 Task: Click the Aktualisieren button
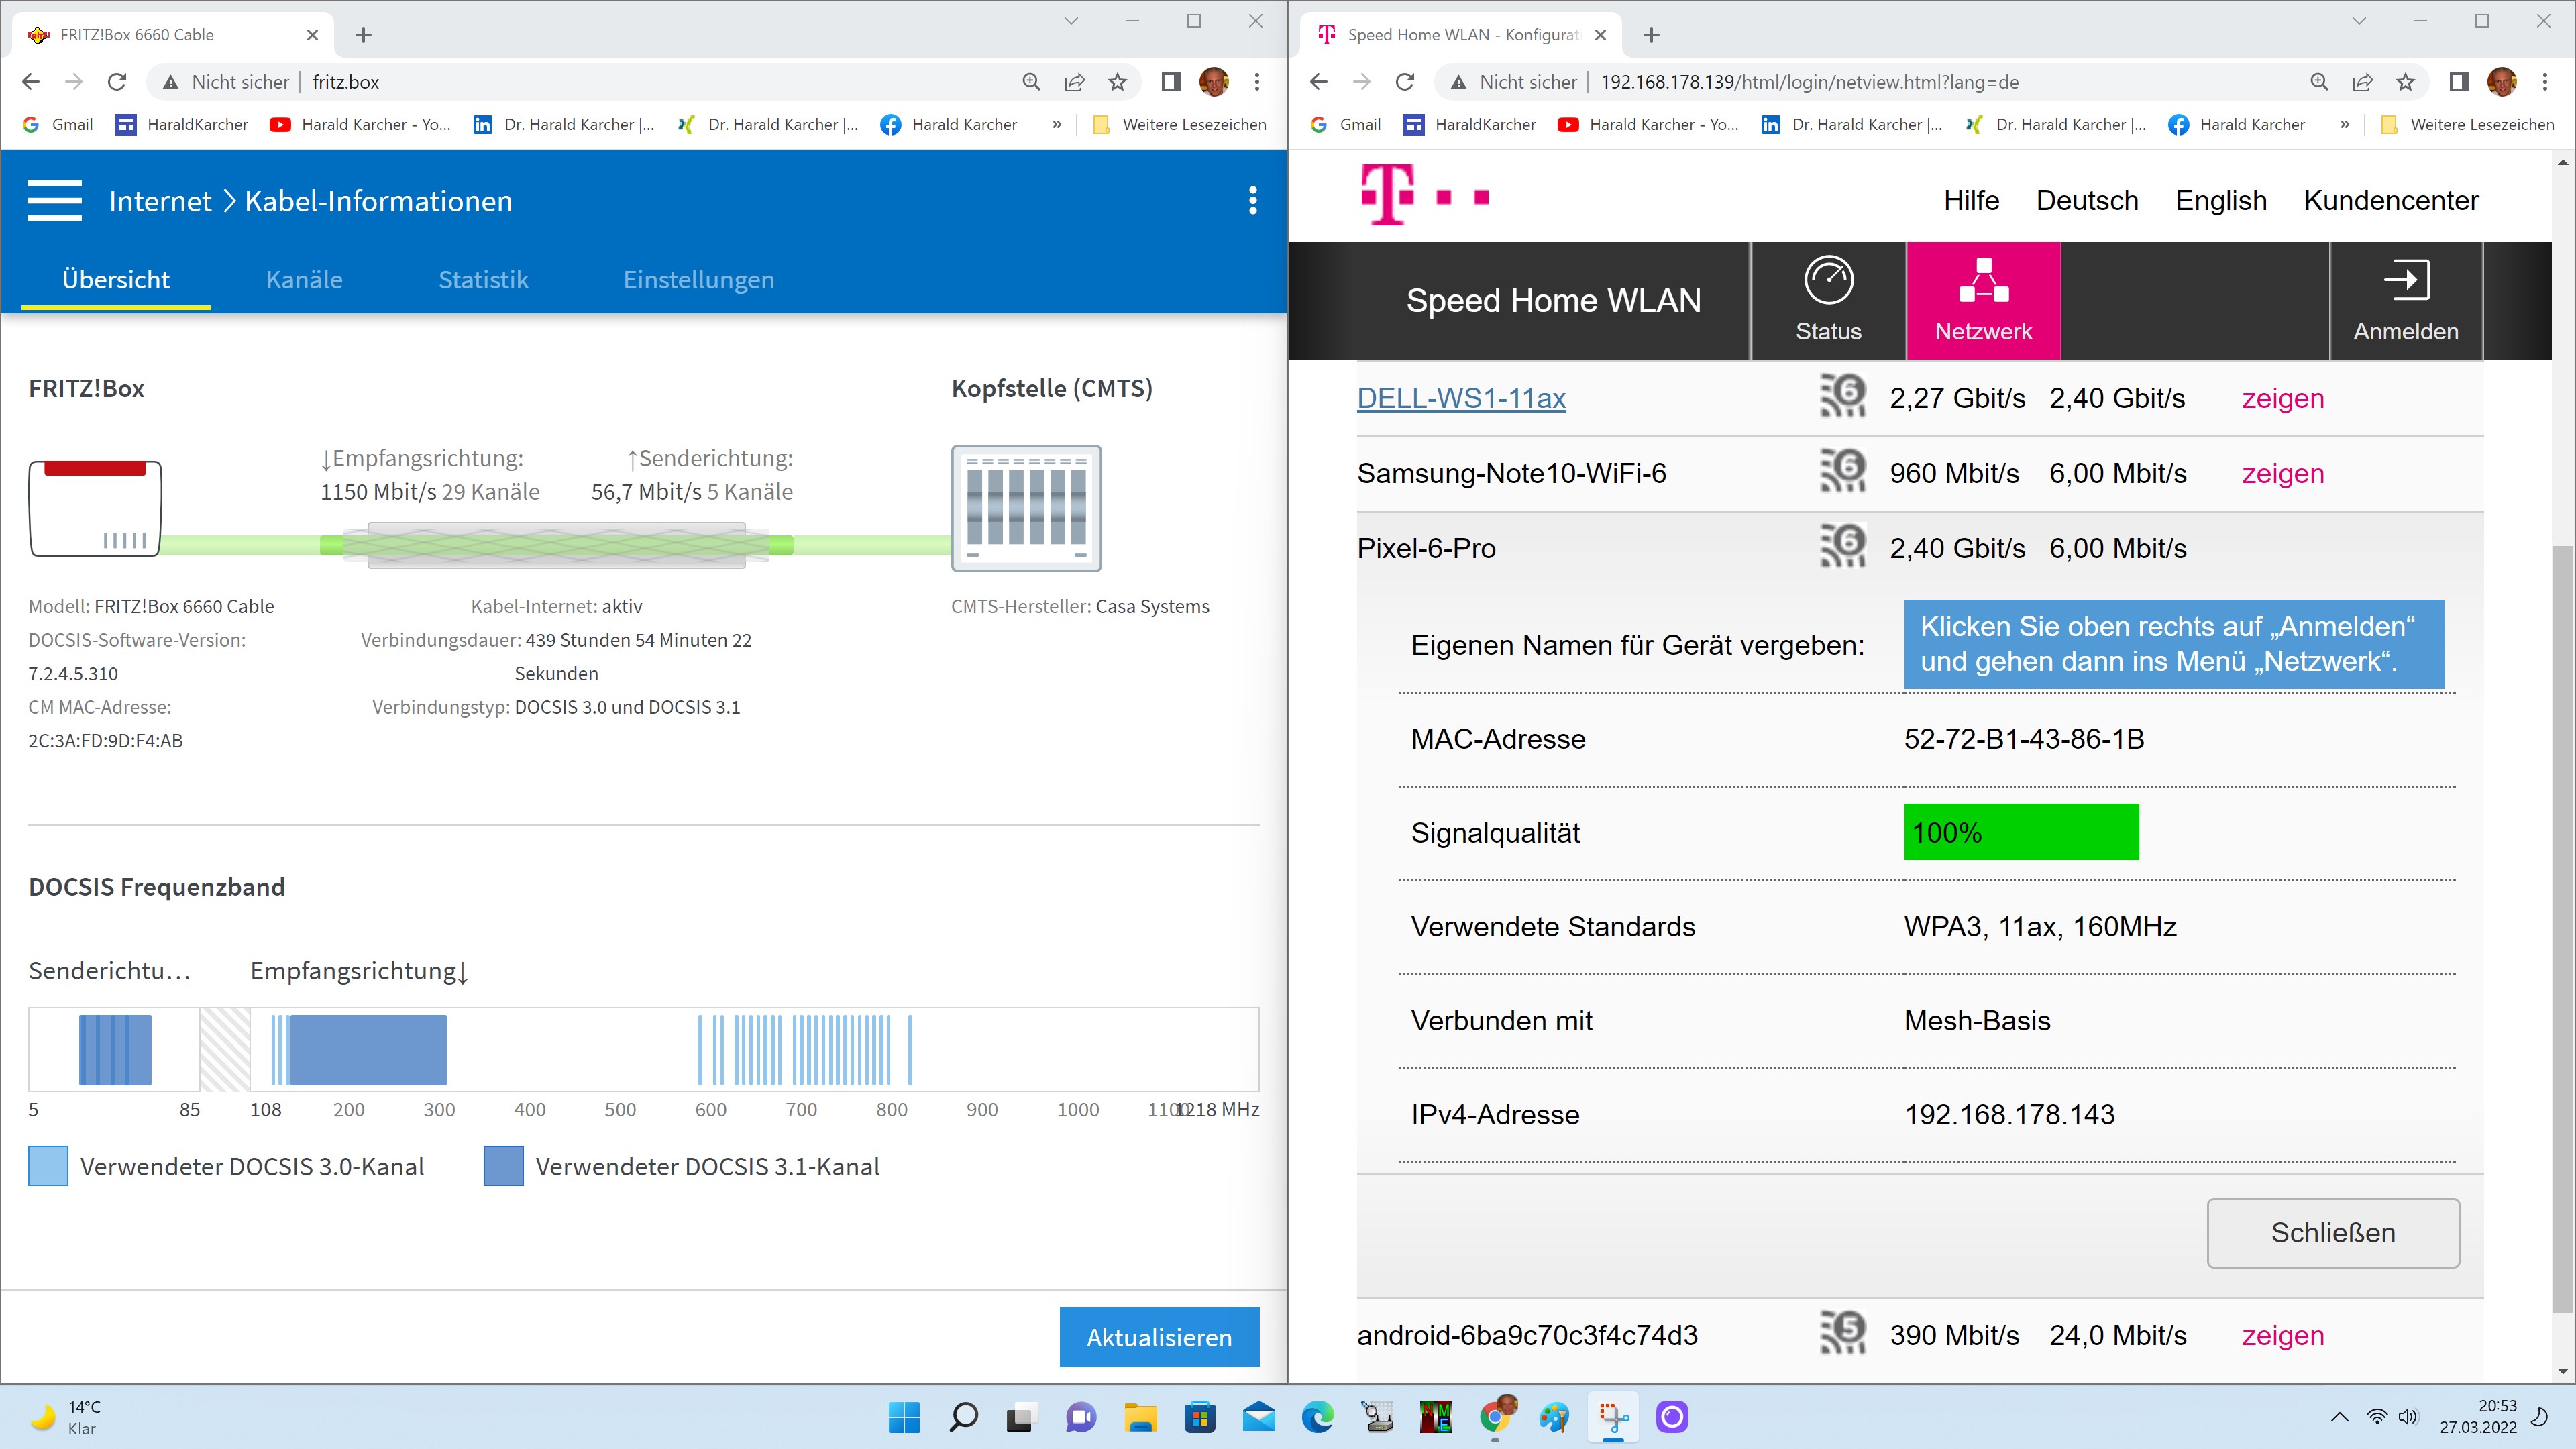[x=1159, y=1337]
